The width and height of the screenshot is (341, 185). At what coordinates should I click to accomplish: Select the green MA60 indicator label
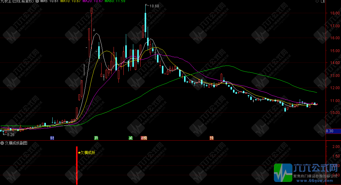click(114, 2)
